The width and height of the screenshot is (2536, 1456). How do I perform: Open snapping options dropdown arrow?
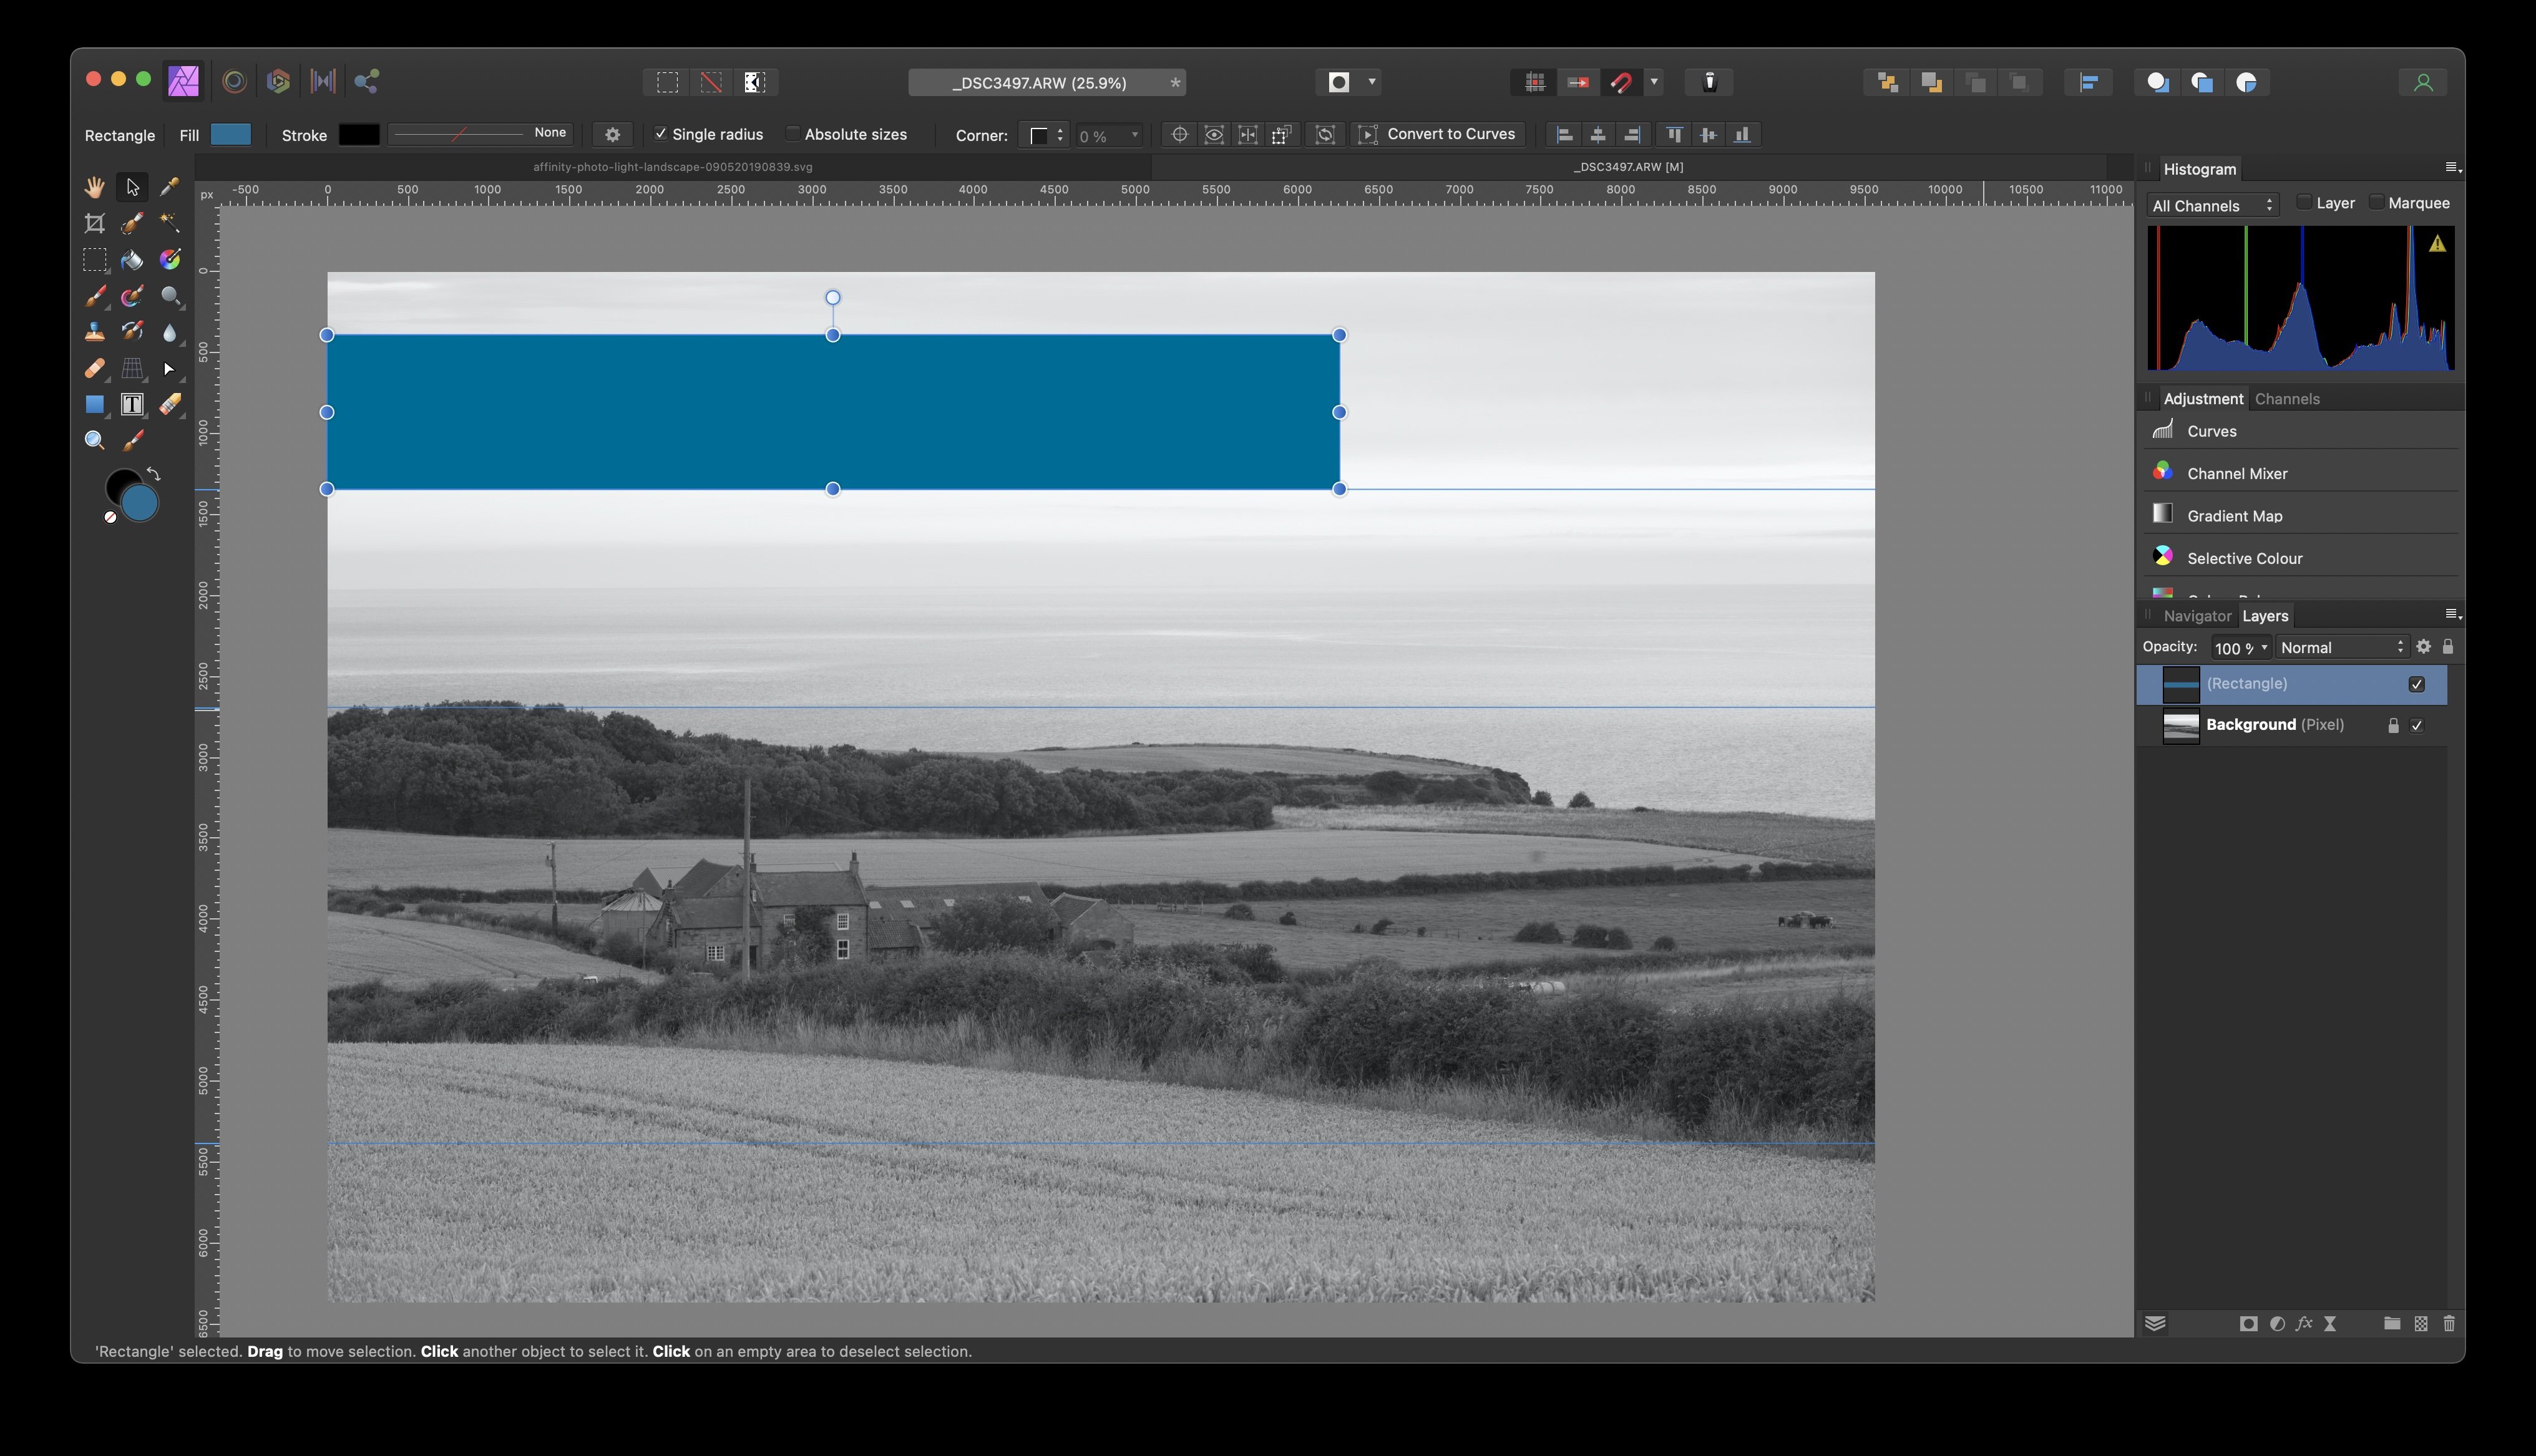pyautogui.click(x=1654, y=82)
